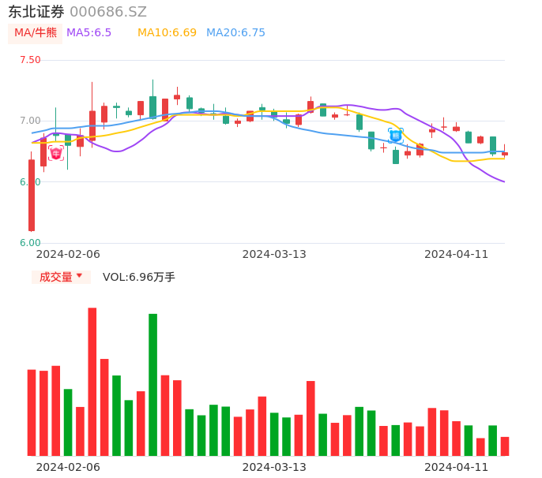Click the tallest red volume bar
The height and width of the screenshot is (478, 542).
tap(92, 382)
